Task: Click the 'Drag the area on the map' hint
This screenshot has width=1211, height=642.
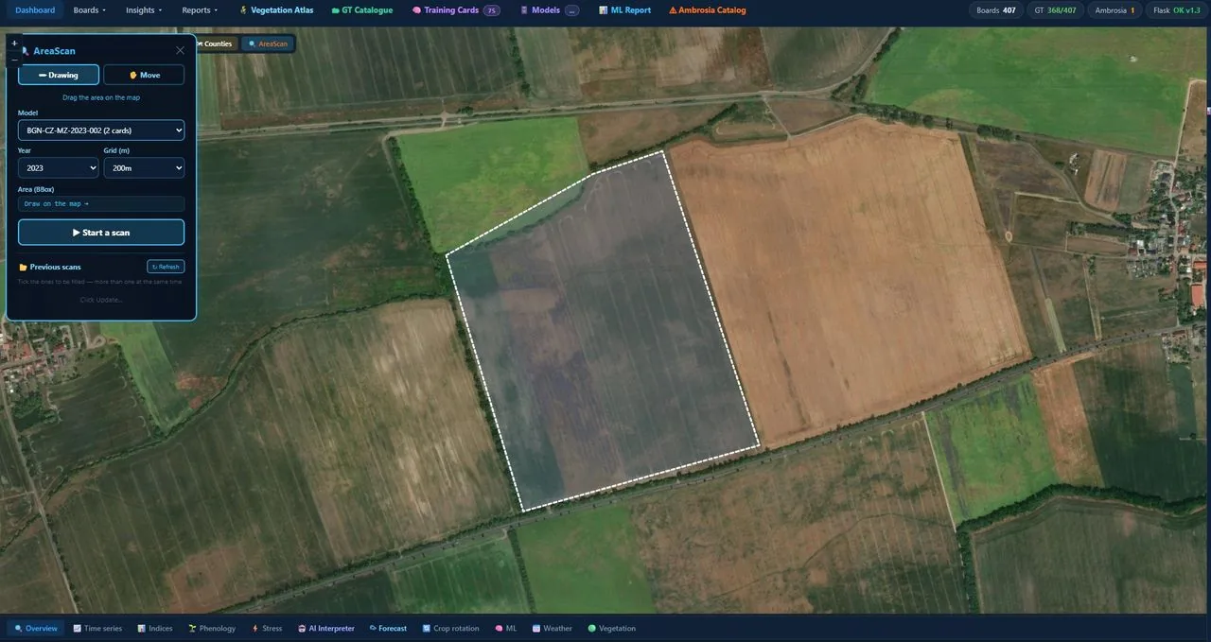Action: [x=101, y=97]
